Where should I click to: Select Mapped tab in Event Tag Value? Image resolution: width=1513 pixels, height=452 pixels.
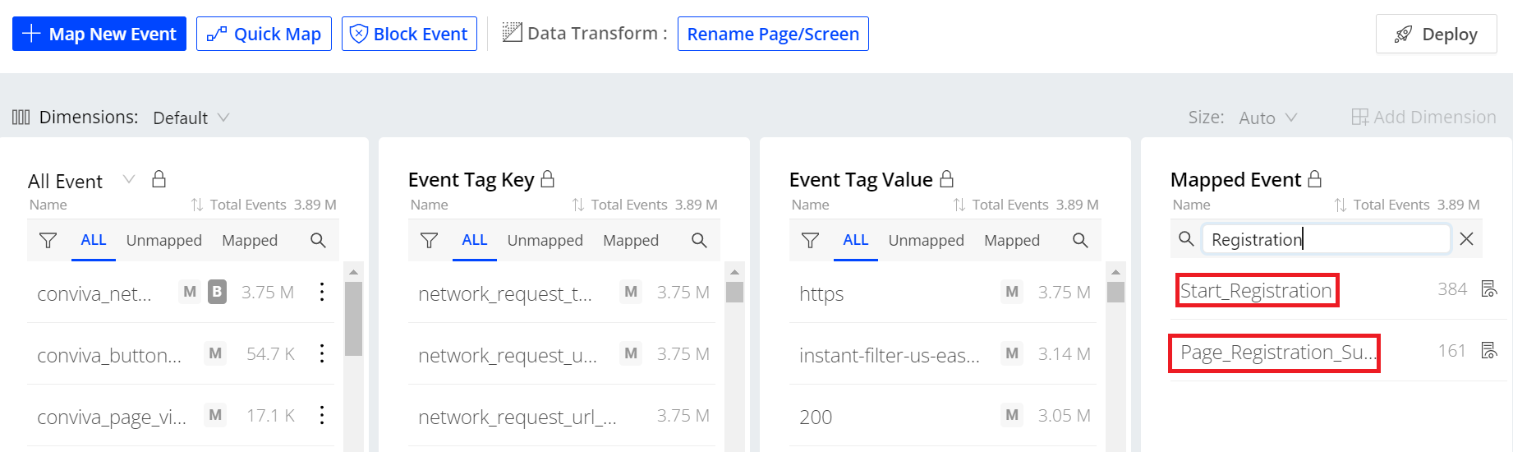point(1011,241)
